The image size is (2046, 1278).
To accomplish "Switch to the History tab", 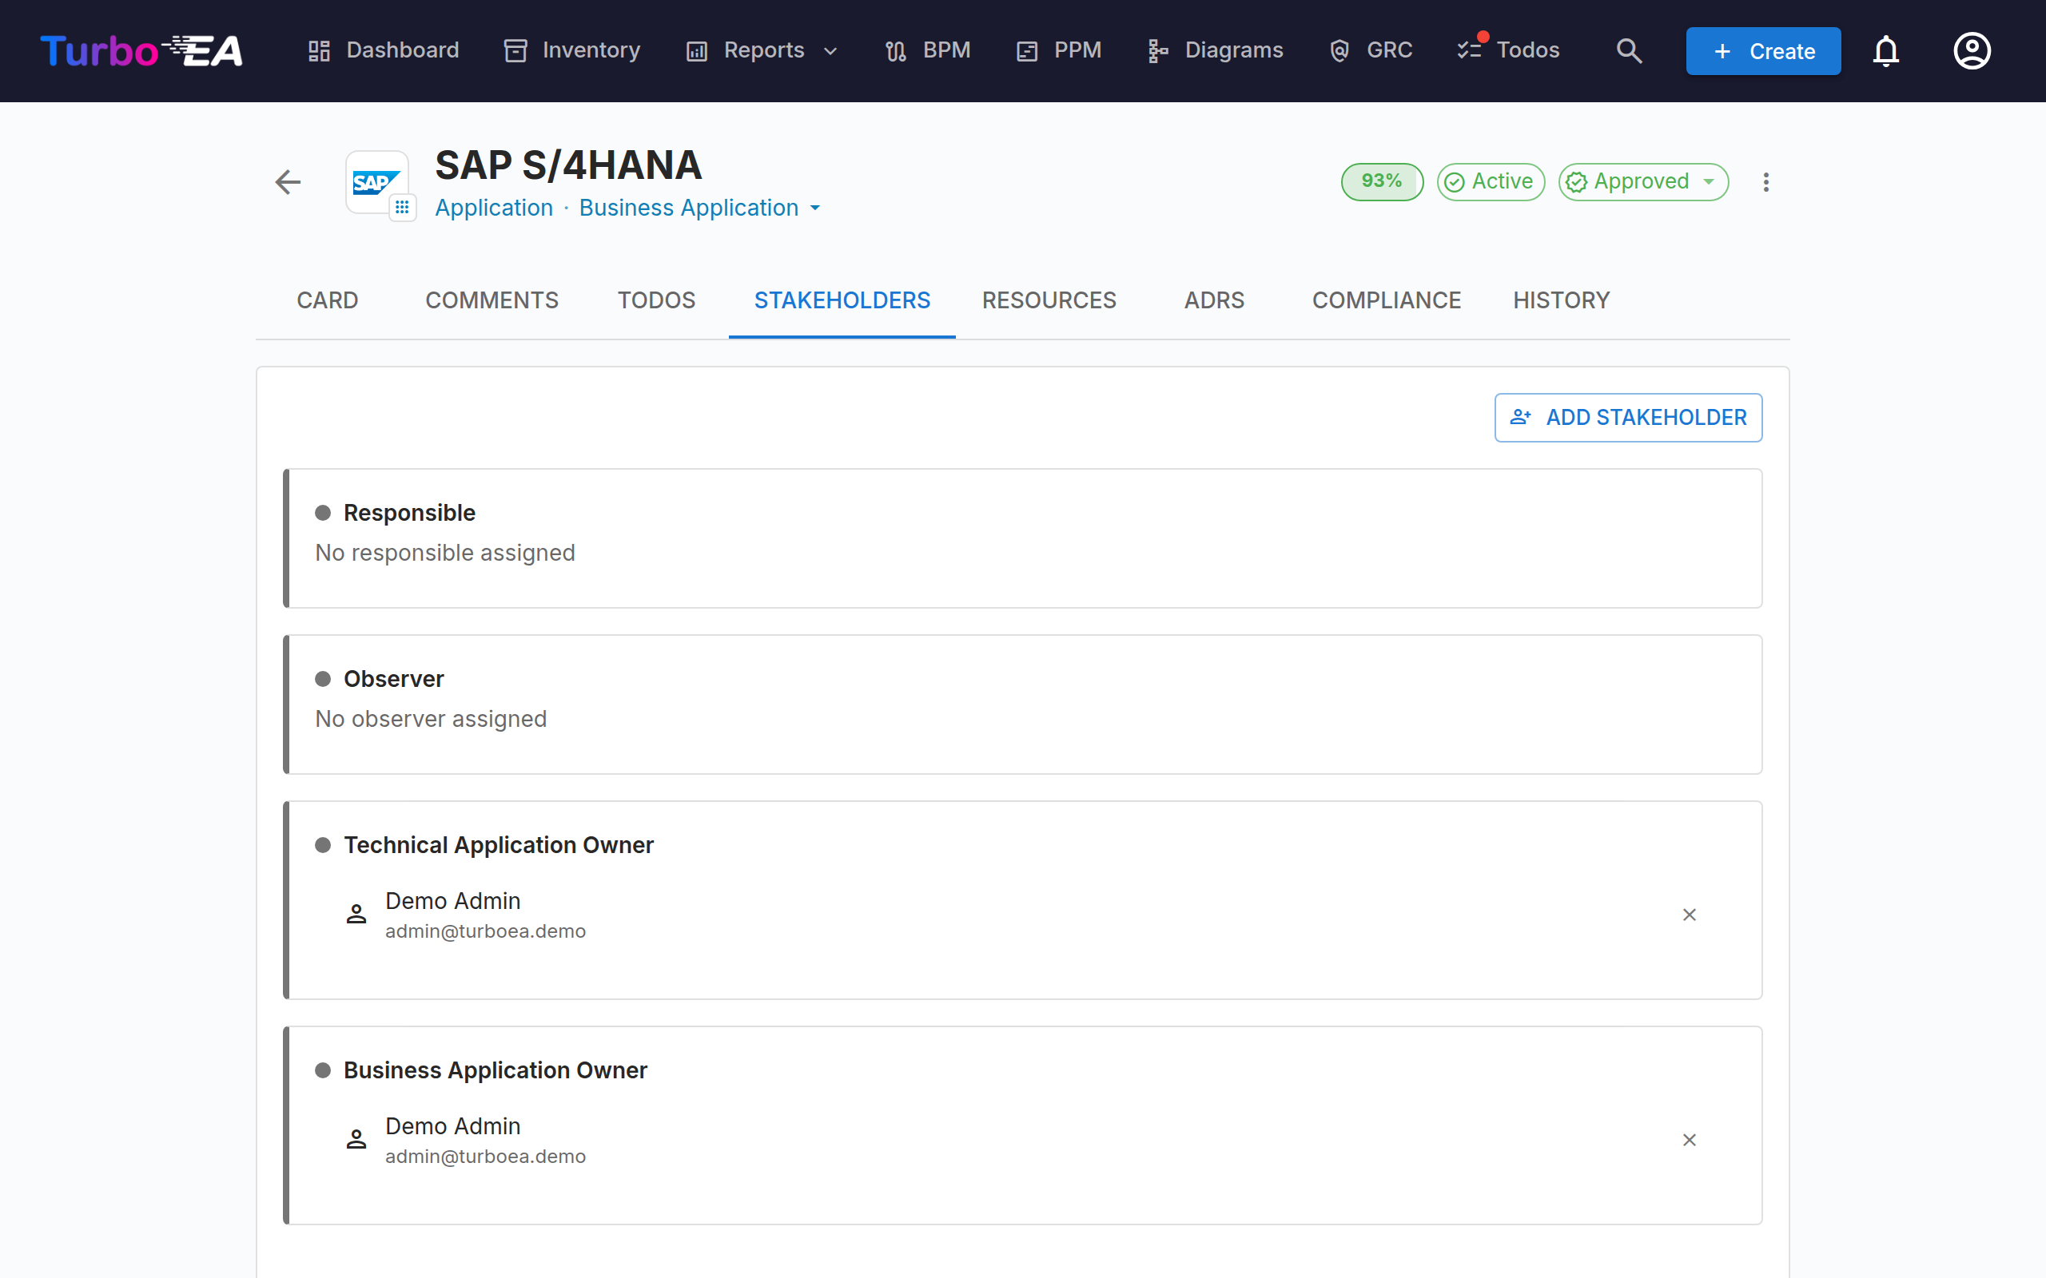I will pos(1561,300).
